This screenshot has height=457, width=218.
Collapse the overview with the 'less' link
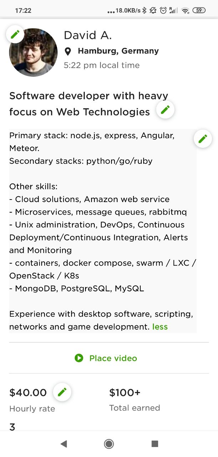(x=160, y=327)
